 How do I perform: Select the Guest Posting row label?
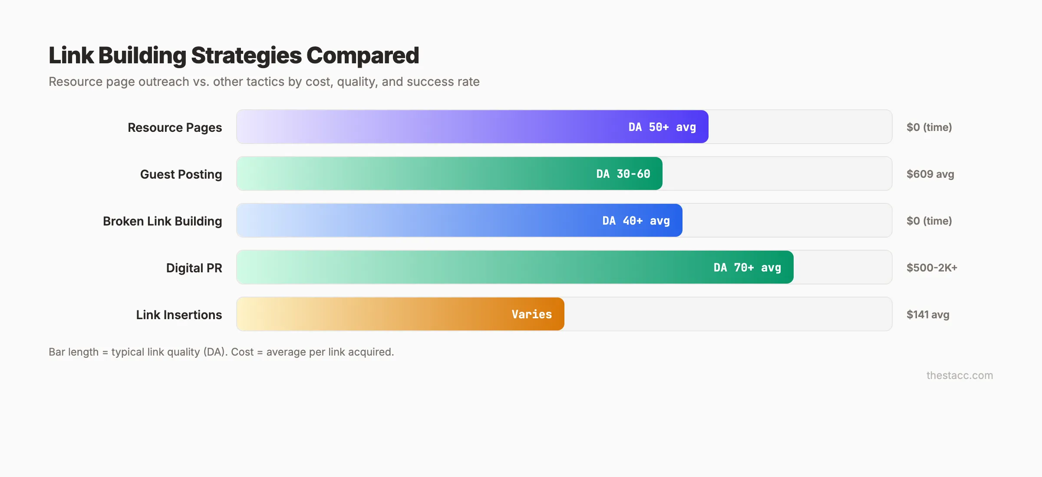point(181,174)
